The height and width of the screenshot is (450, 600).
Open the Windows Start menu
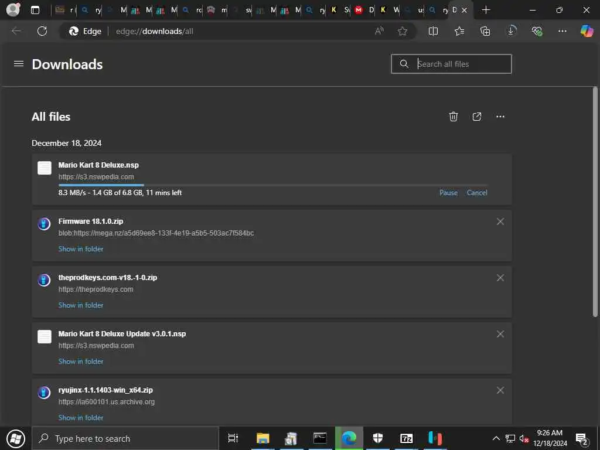16,438
